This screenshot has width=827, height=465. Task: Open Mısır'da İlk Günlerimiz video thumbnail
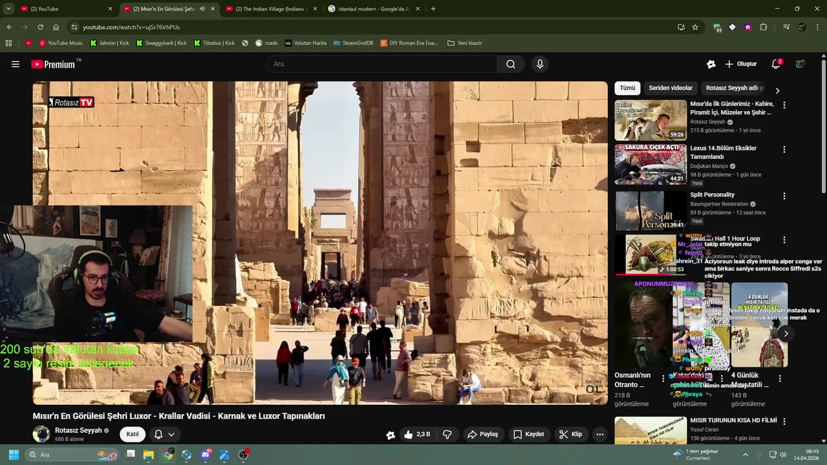651,120
